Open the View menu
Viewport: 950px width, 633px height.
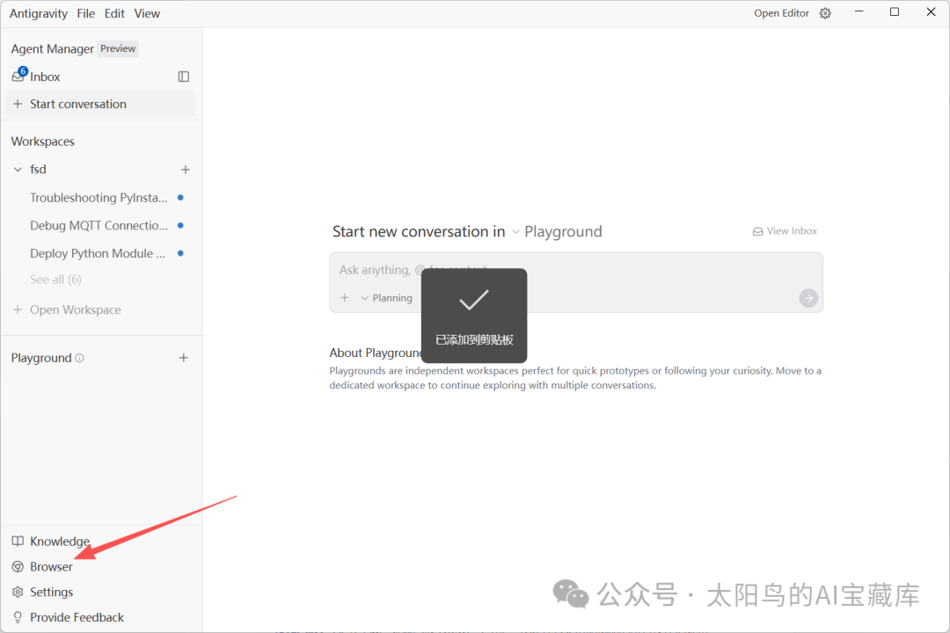[x=146, y=13]
